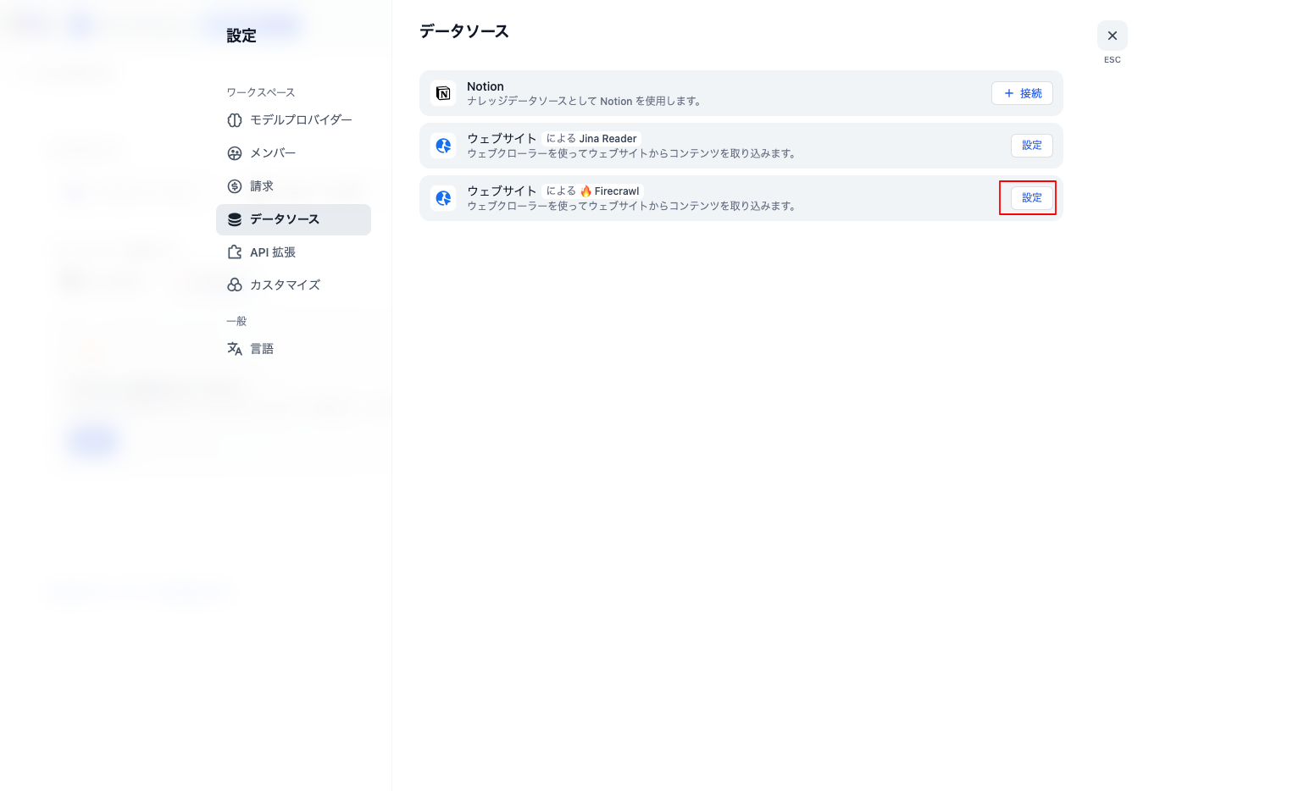Click the Jina Reader provider badge
This screenshot has width=1293, height=791.
591,139
